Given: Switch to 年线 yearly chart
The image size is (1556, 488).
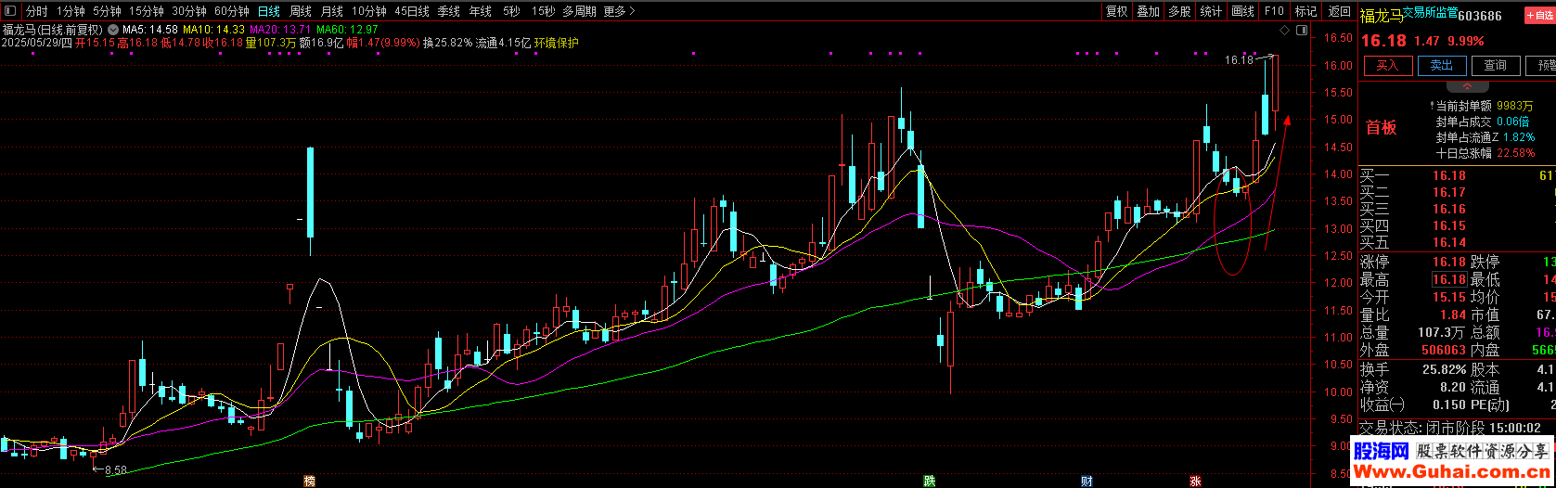Looking at the screenshot, I should tap(480, 11).
